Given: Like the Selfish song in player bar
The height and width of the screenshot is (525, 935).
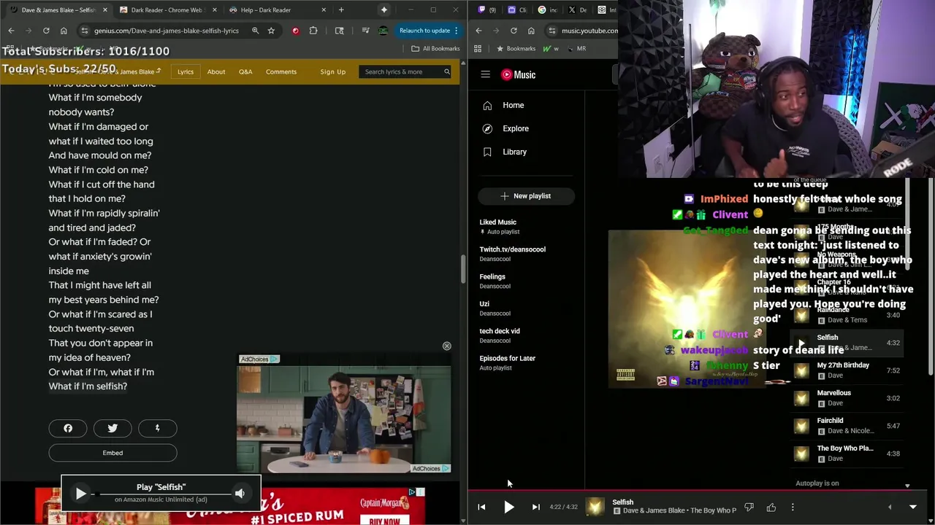Looking at the screenshot, I should tap(771, 507).
